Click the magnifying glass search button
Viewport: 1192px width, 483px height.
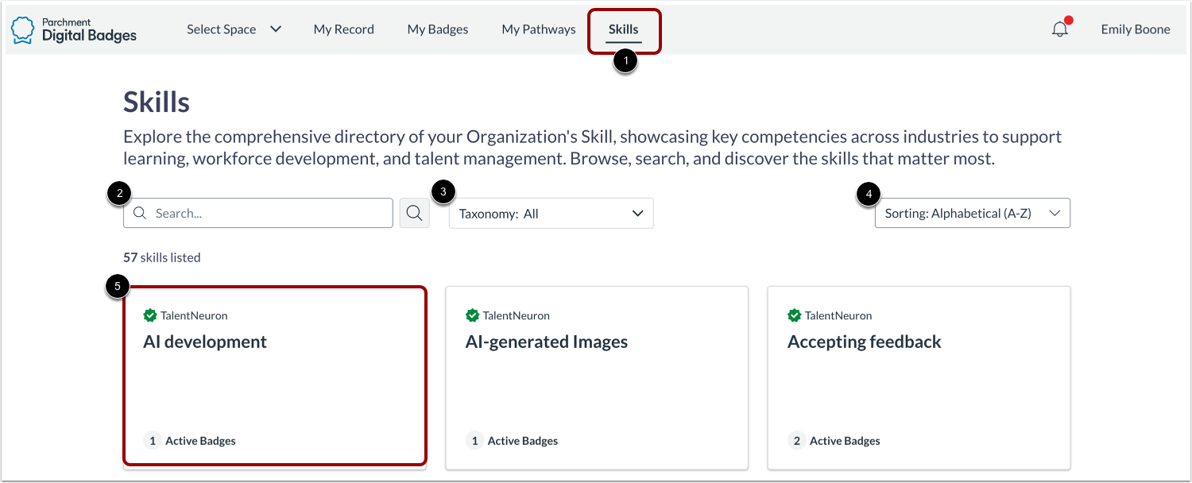coord(415,213)
